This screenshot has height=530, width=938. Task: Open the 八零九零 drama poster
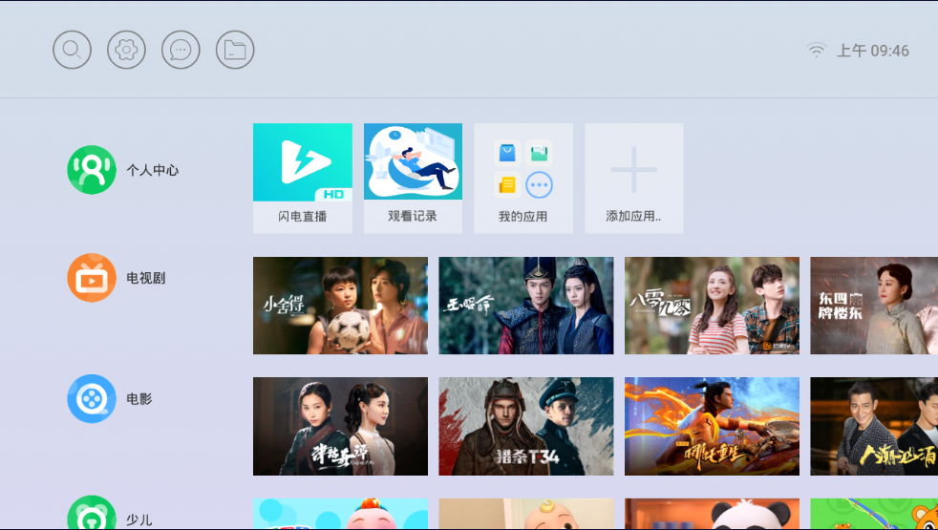click(712, 306)
